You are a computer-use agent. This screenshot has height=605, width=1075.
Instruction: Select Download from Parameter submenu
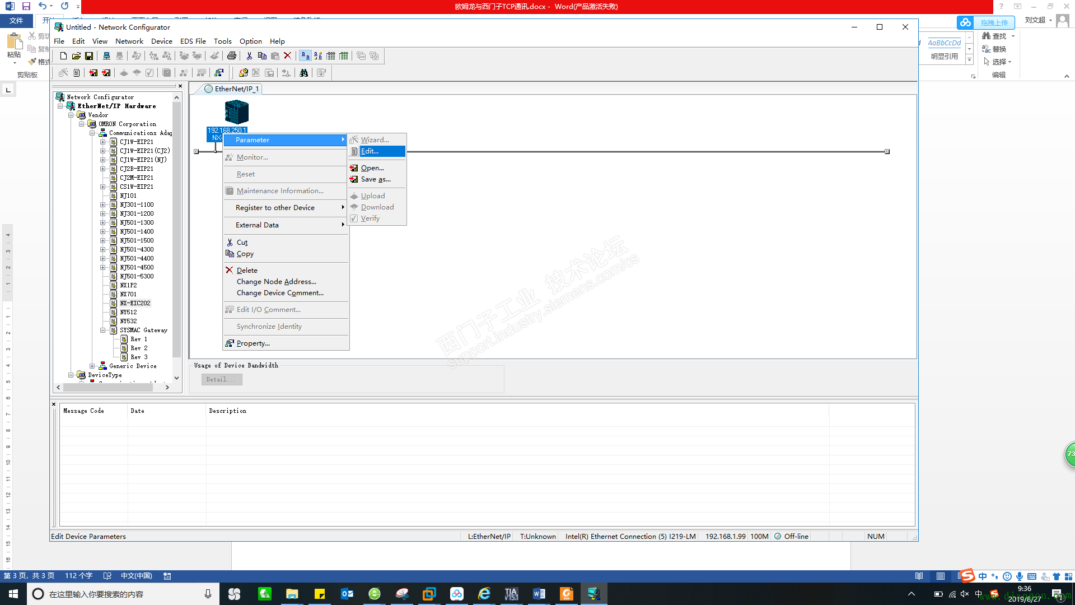coord(377,207)
